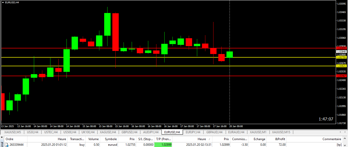Click the yellow 1.02755 price level label

coord(341,57)
